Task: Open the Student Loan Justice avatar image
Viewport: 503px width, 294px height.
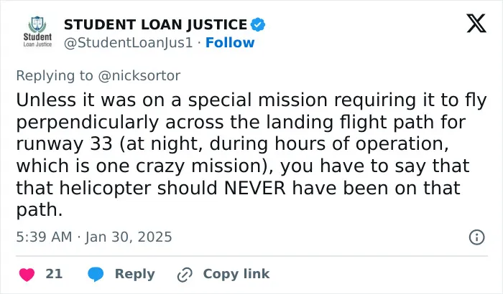Action: pos(37,32)
